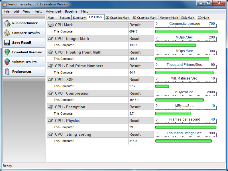This screenshot has width=228, height=171.
Task: Click the Run Benchmark button label
Action: pyautogui.click(x=25, y=23)
